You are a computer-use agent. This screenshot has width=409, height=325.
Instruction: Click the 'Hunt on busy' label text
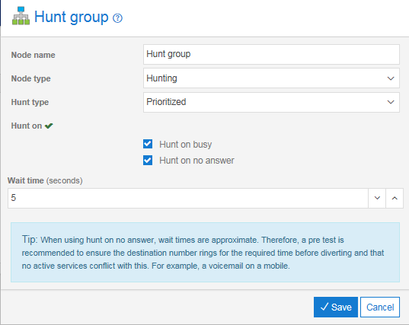(x=185, y=145)
